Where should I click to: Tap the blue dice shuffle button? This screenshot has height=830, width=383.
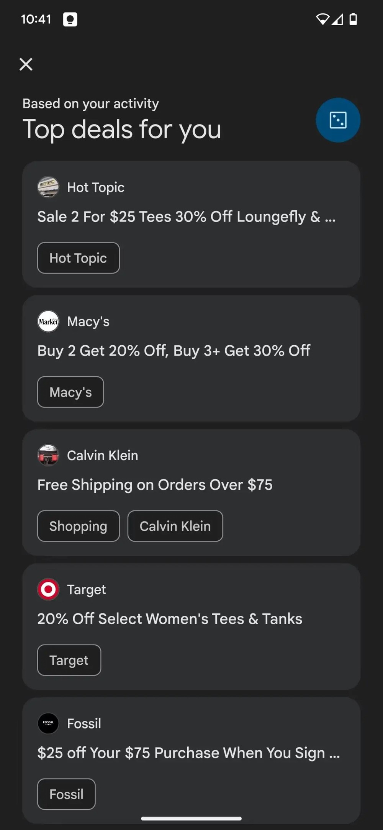pyautogui.click(x=338, y=120)
